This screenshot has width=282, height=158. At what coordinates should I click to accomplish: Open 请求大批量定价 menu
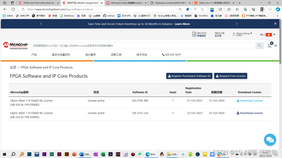[61, 55]
